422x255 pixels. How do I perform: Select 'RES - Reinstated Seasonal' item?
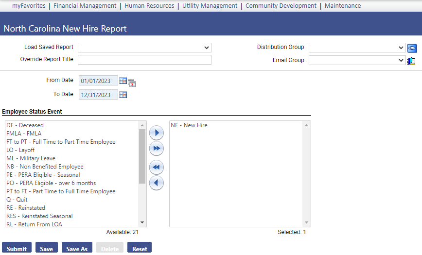coord(72,216)
